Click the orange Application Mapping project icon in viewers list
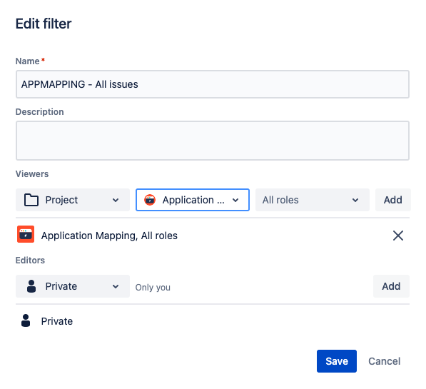The image size is (426, 389). pos(26,234)
